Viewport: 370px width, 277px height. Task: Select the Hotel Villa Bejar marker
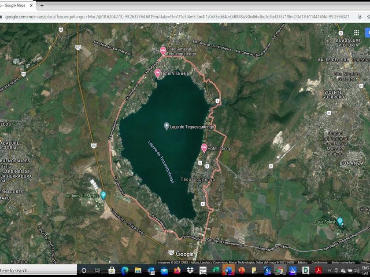pos(157,73)
